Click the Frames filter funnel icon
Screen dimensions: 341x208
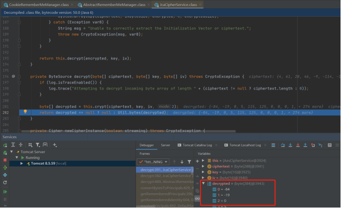(x=189, y=162)
